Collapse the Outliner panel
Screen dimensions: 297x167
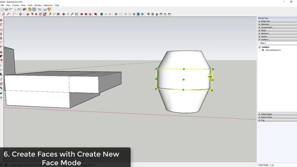(278, 39)
